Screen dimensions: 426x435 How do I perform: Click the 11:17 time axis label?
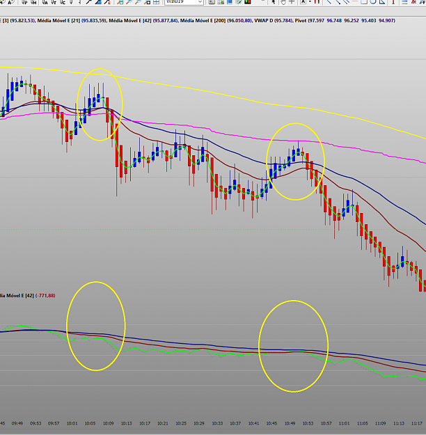click(x=417, y=423)
